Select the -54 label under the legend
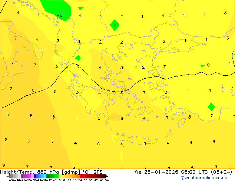The width and height of the screenshot is (235, 181). pos(12,180)
